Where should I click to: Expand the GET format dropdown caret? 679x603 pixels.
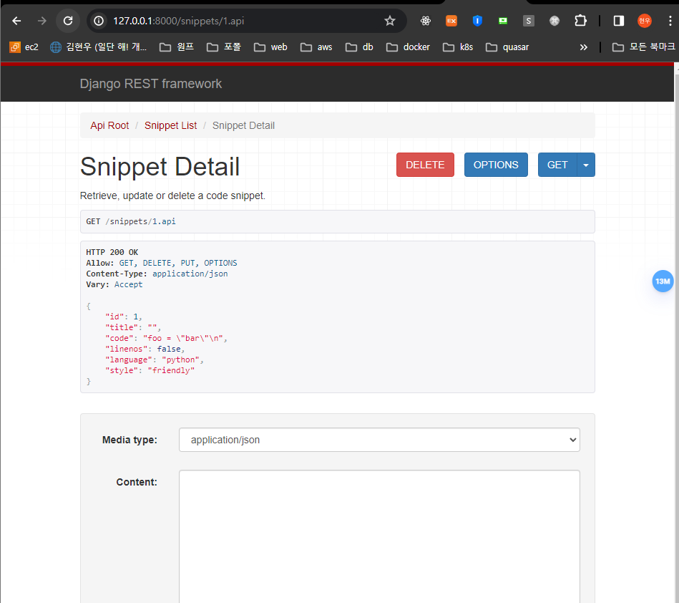(x=586, y=165)
